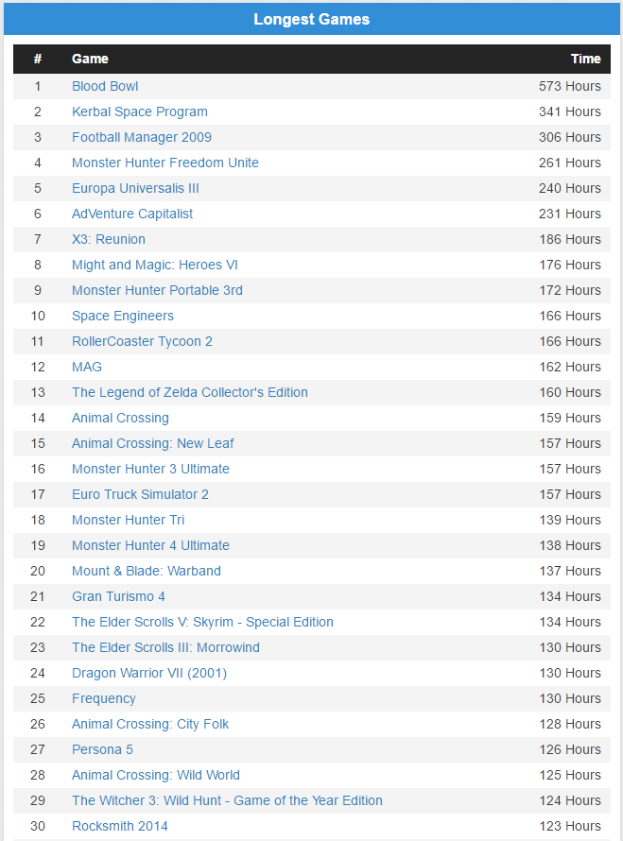Click the Time column header
Viewport: 623px width, 841px height.
point(586,59)
